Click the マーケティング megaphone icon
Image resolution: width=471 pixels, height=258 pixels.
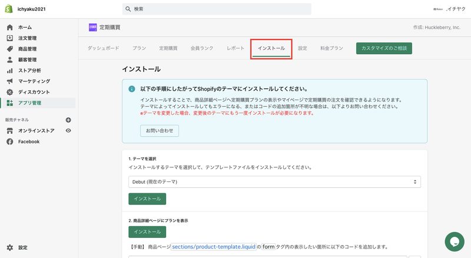coord(10,81)
